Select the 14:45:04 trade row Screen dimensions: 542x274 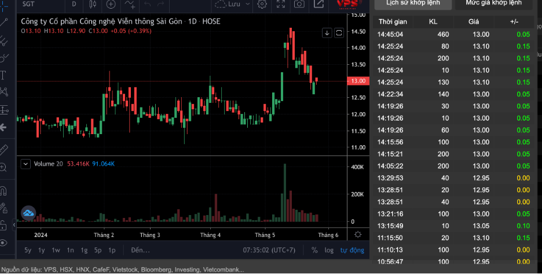coord(453,35)
